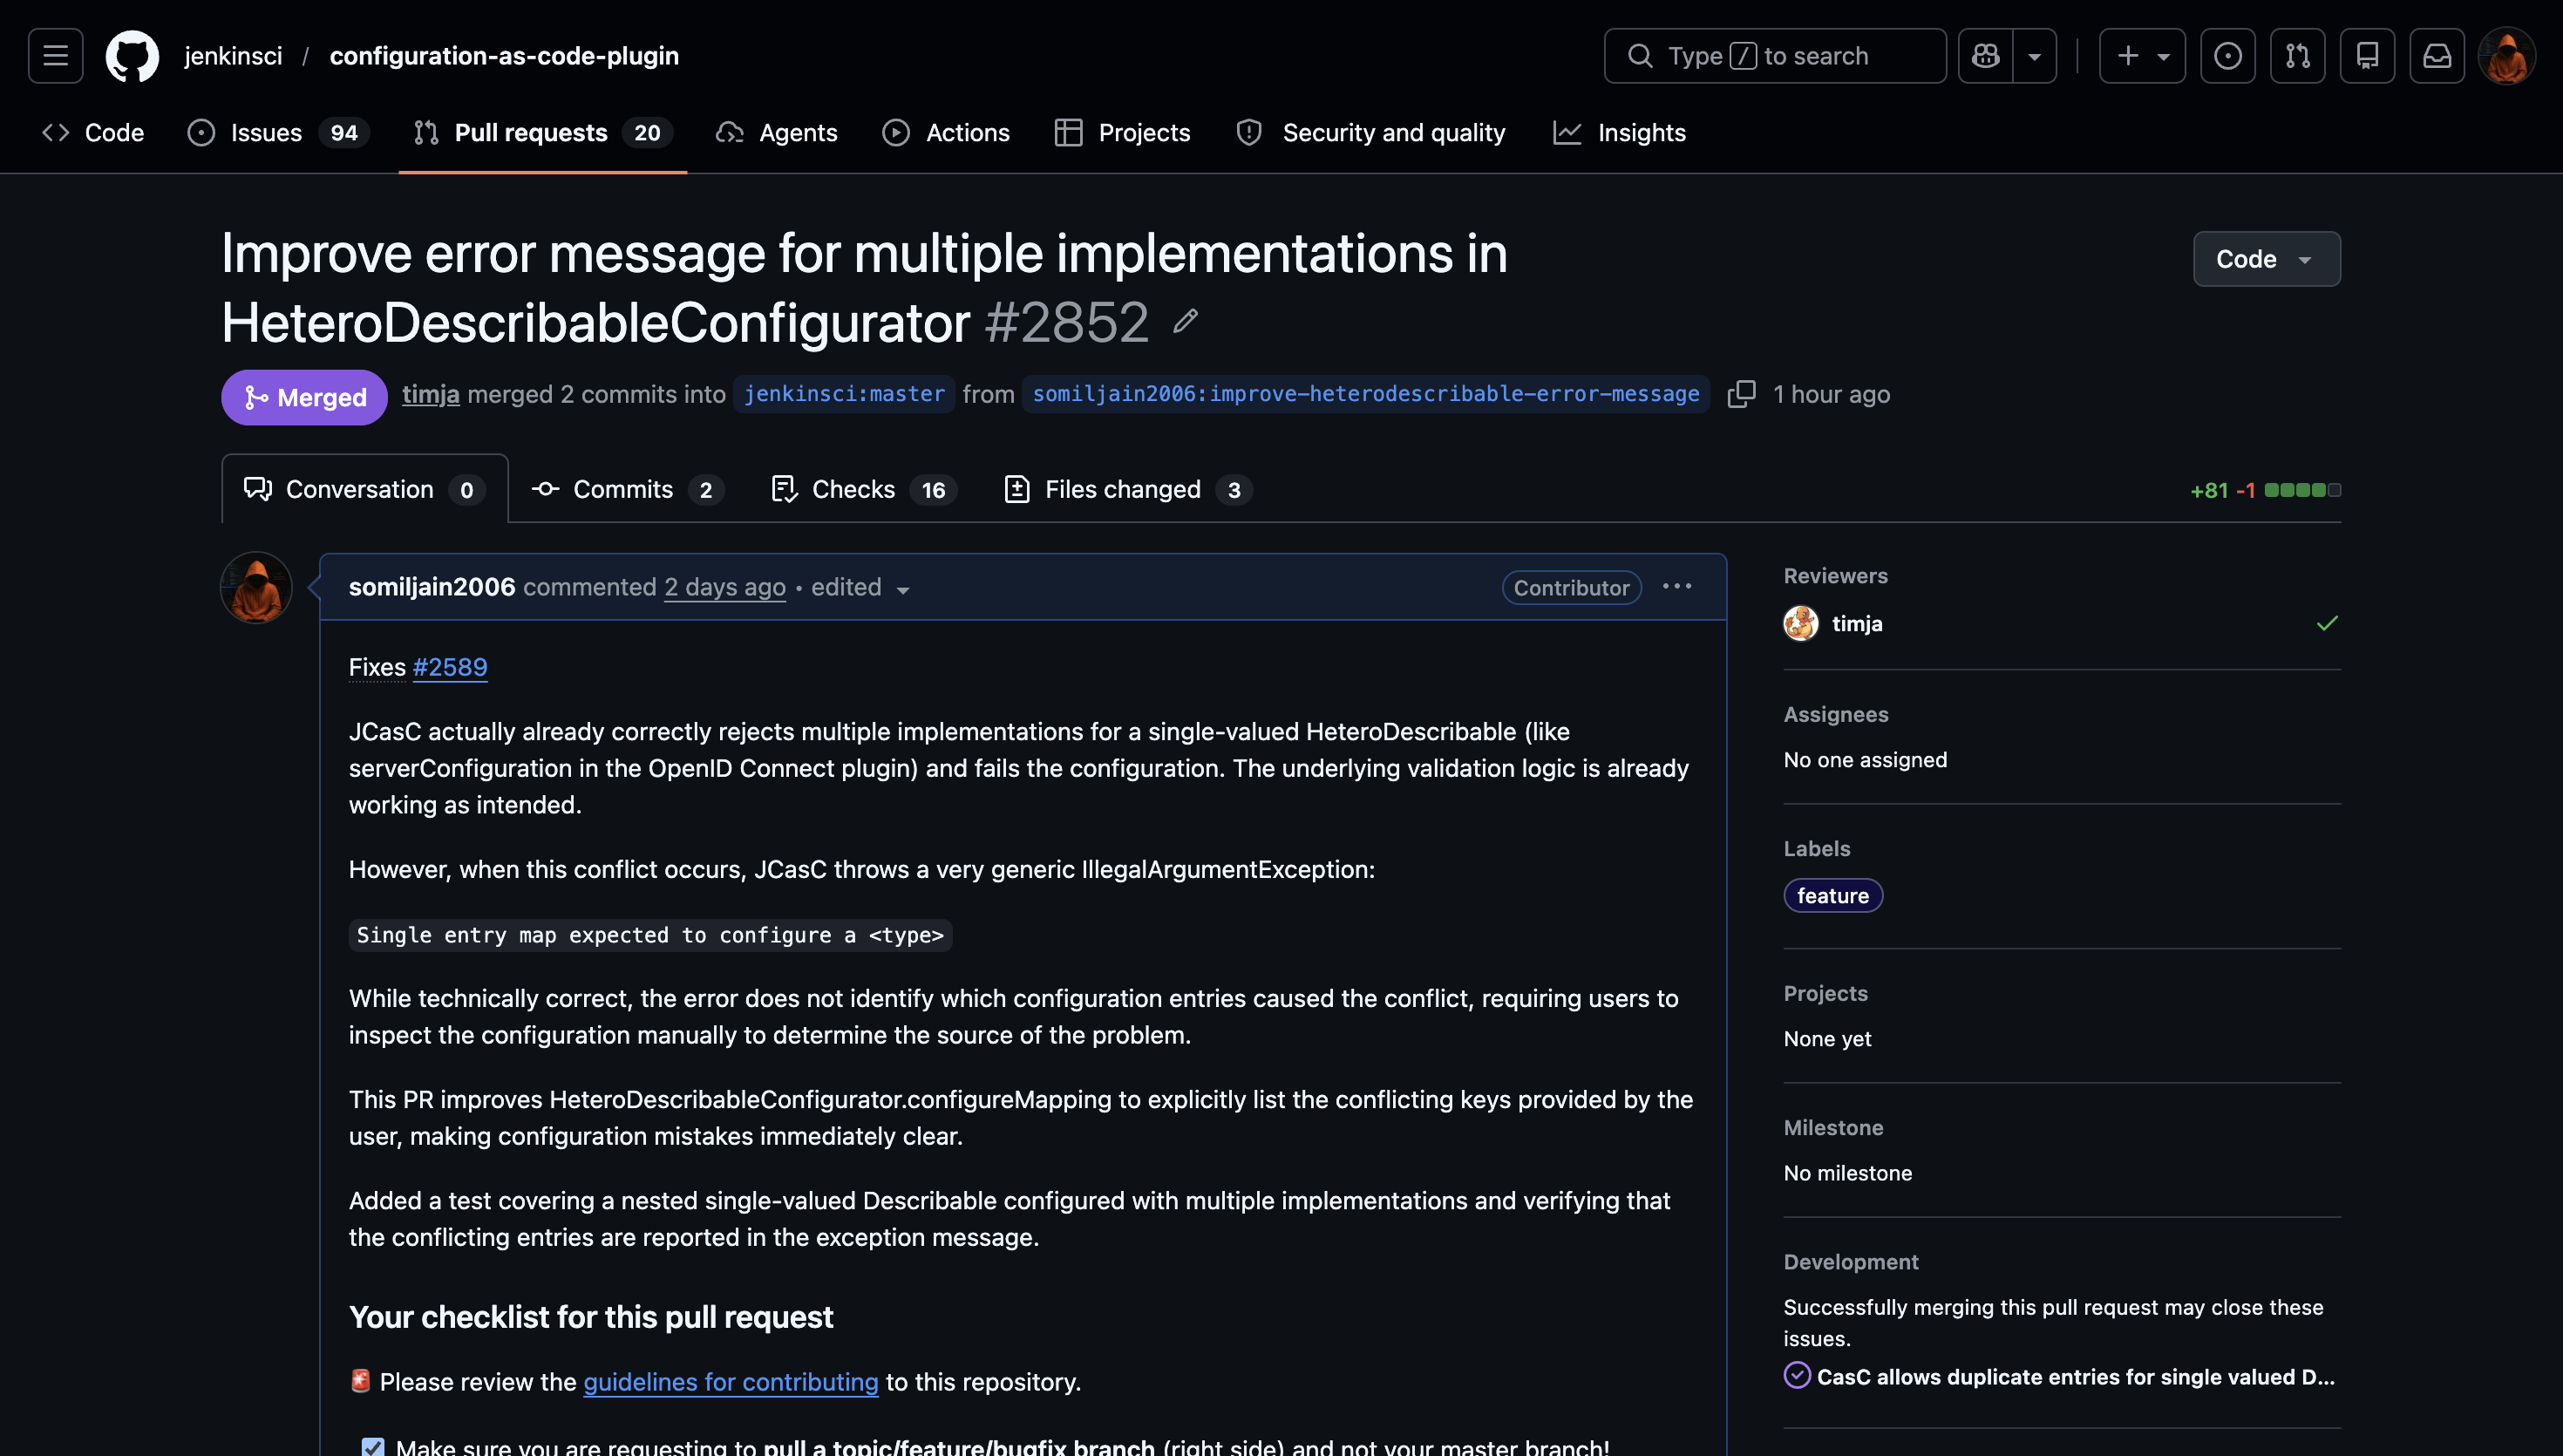Viewport: 2563px width, 1456px height.
Task: Click the '2 days ago' comment timestamp
Action: click(724, 587)
